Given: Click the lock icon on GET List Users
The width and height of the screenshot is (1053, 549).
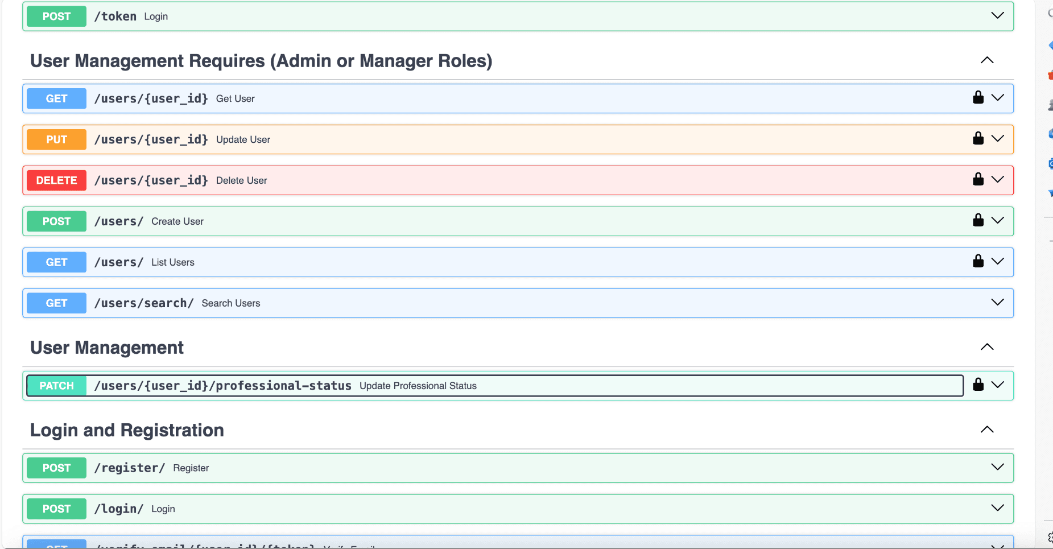Looking at the screenshot, I should (x=978, y=261).
